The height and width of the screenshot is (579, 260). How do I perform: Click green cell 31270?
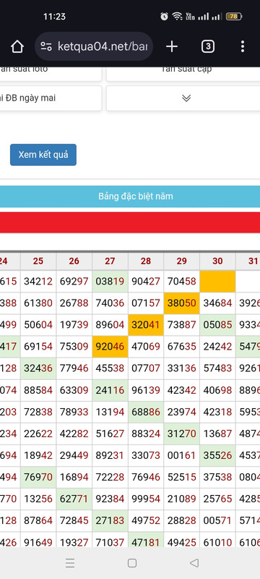point(181,434)
